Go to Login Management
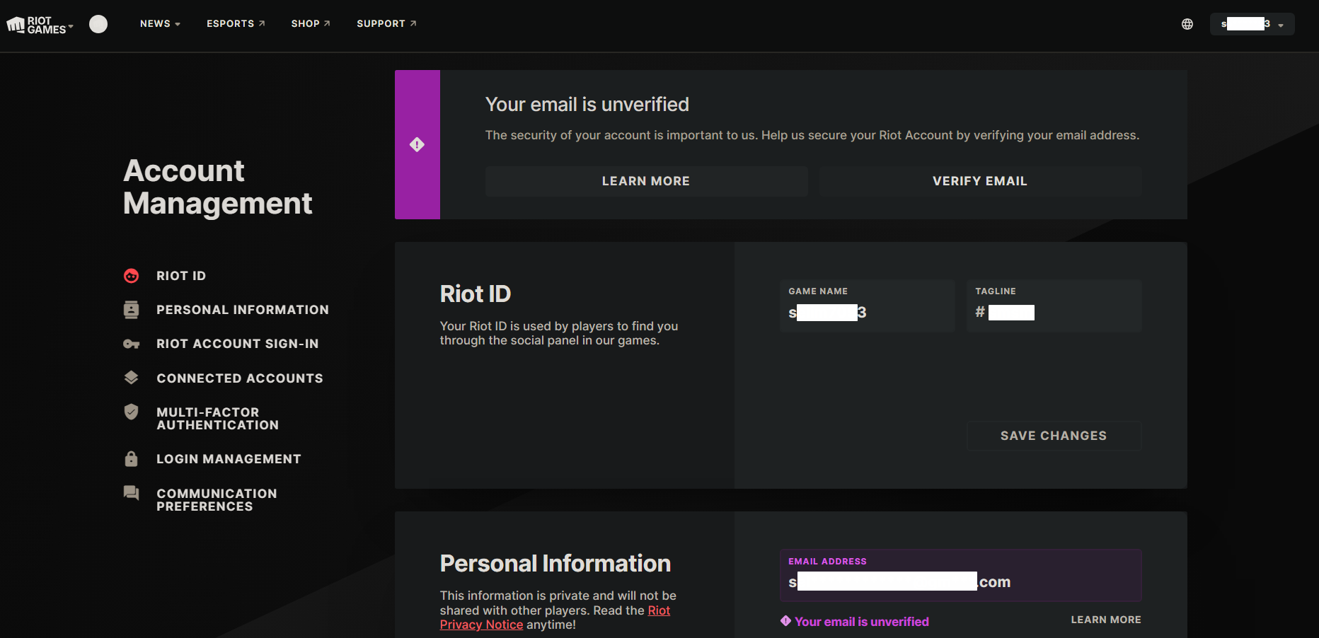The image size is (1319, 638). 229,459
